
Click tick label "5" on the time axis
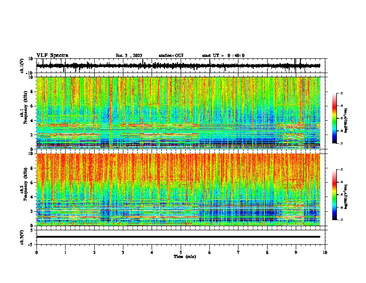tap(181, 252)
